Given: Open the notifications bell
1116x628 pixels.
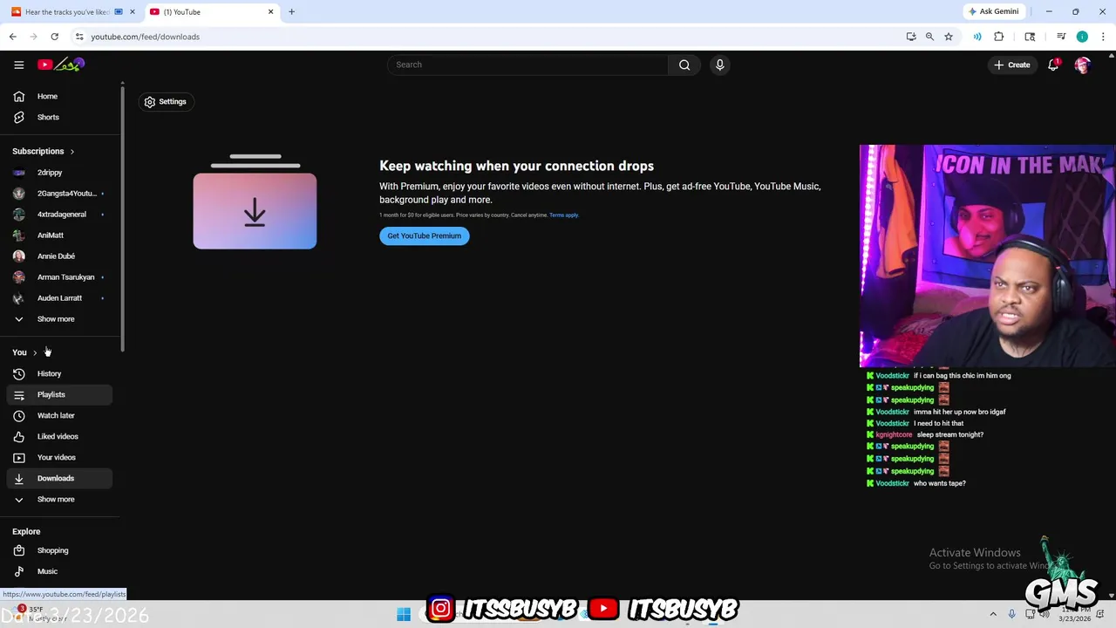Looking at the screenshot, I should click(1053, 65).
